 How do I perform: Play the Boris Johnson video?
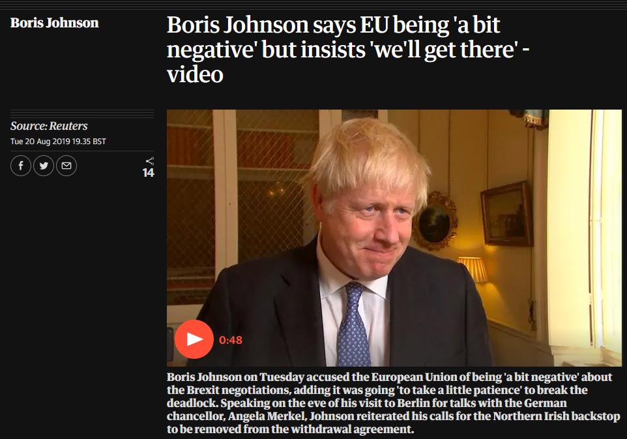194,339
